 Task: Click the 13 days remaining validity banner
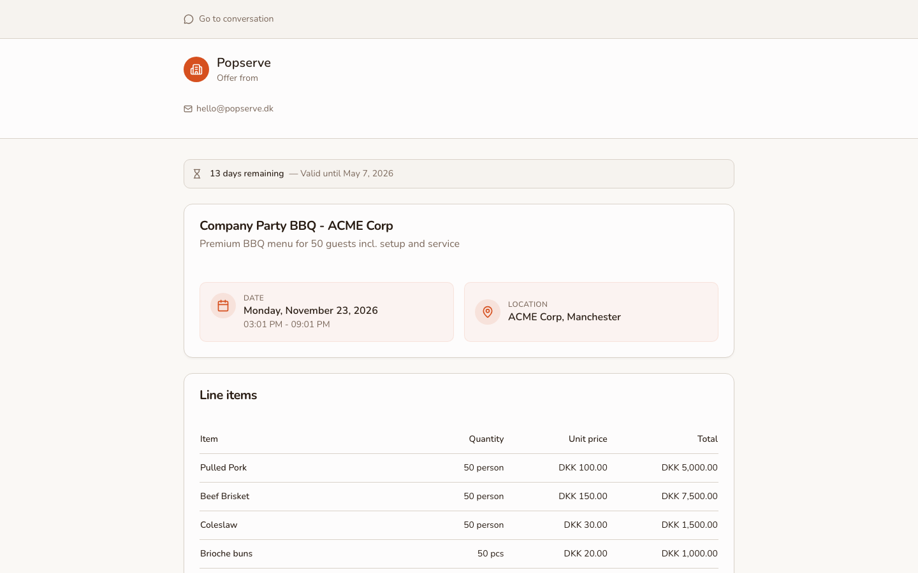(458, 173)
